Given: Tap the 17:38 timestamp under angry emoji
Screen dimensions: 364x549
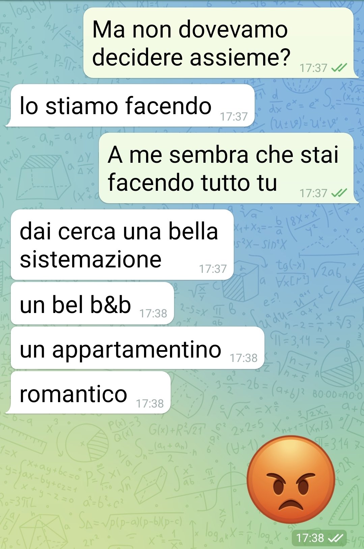Looking at the screenshot, I should [x=310, y=538].
